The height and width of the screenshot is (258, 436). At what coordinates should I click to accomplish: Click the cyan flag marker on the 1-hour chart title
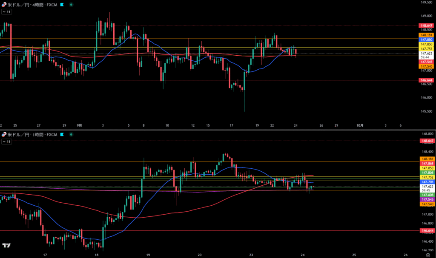pyautogui.click(x=62, y=135)
